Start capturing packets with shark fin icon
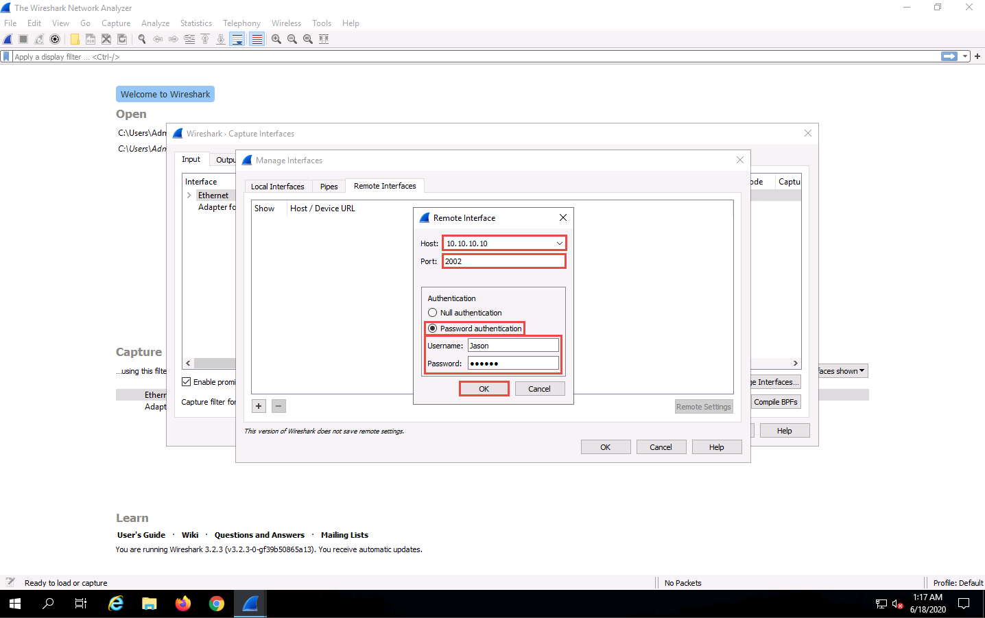Viewport: 985px width, 618px height. (8, 39)
